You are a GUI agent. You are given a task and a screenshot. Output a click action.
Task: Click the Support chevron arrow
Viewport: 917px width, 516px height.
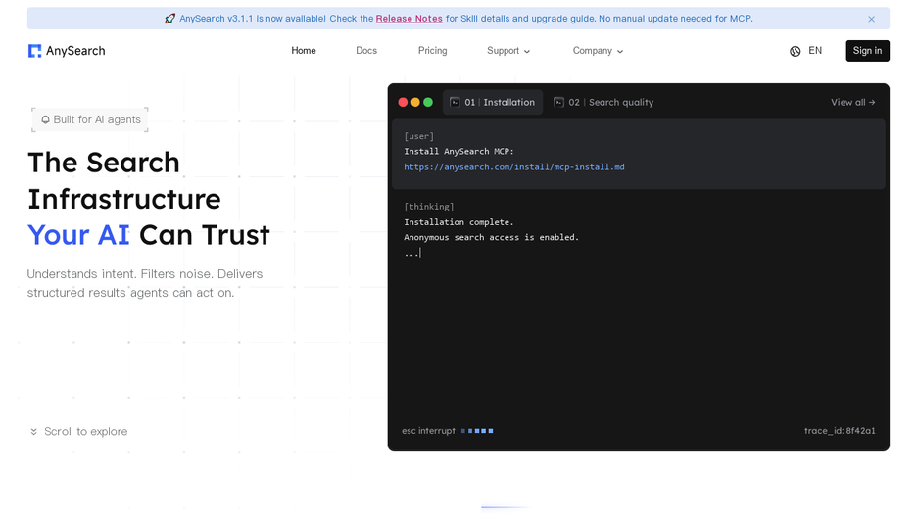(526, 52)
